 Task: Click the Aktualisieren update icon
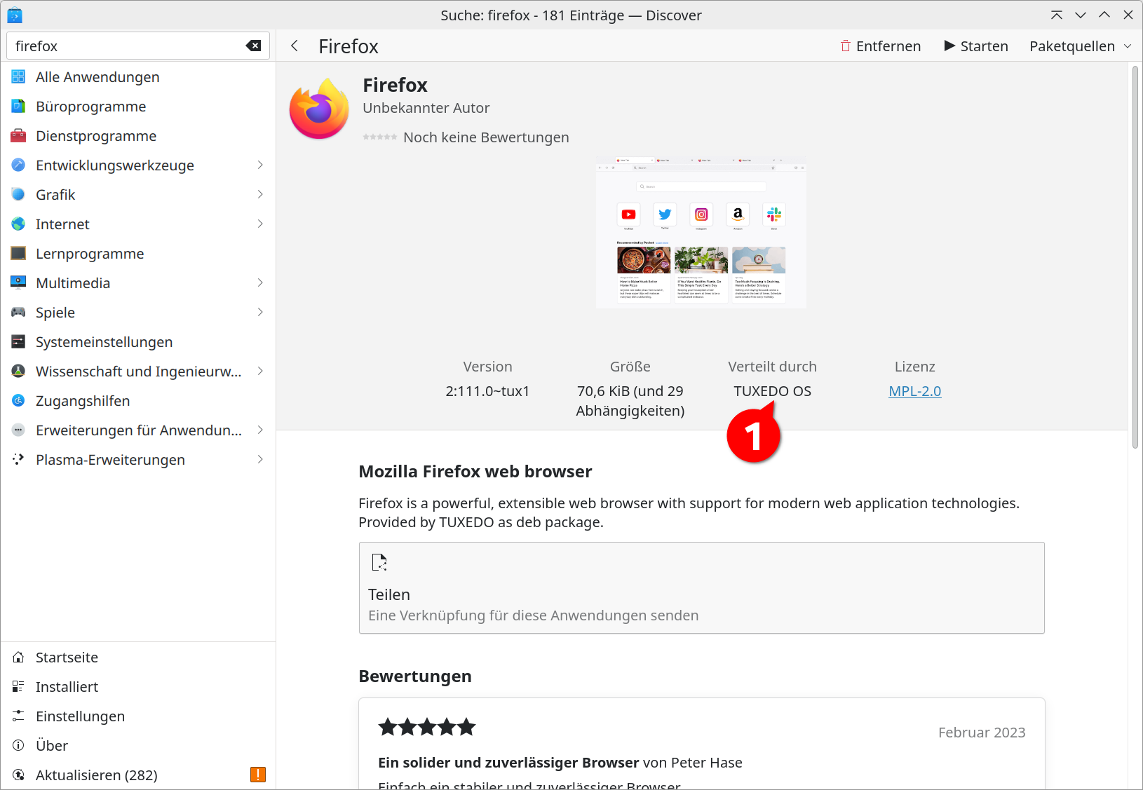click(18, 775)
